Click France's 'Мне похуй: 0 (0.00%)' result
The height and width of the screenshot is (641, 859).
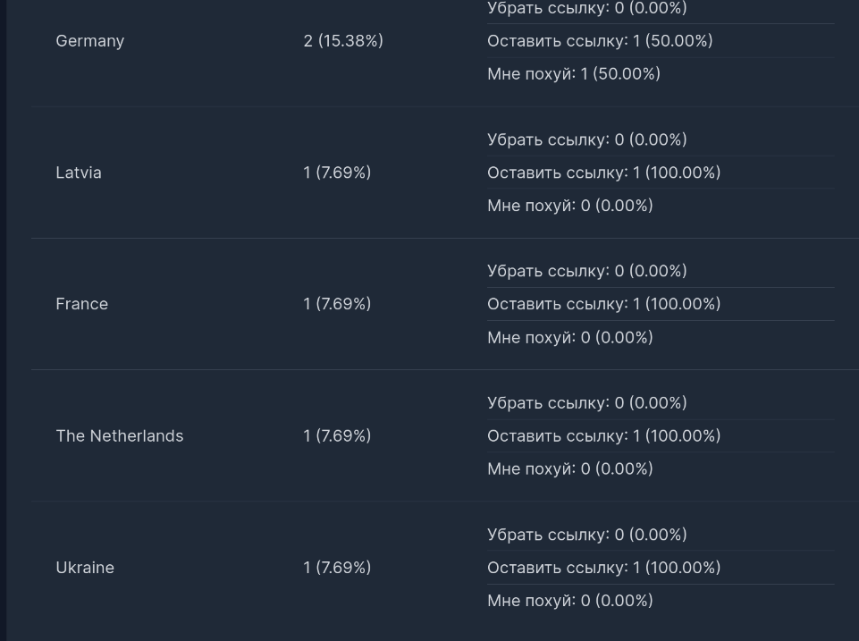[570, 337]
